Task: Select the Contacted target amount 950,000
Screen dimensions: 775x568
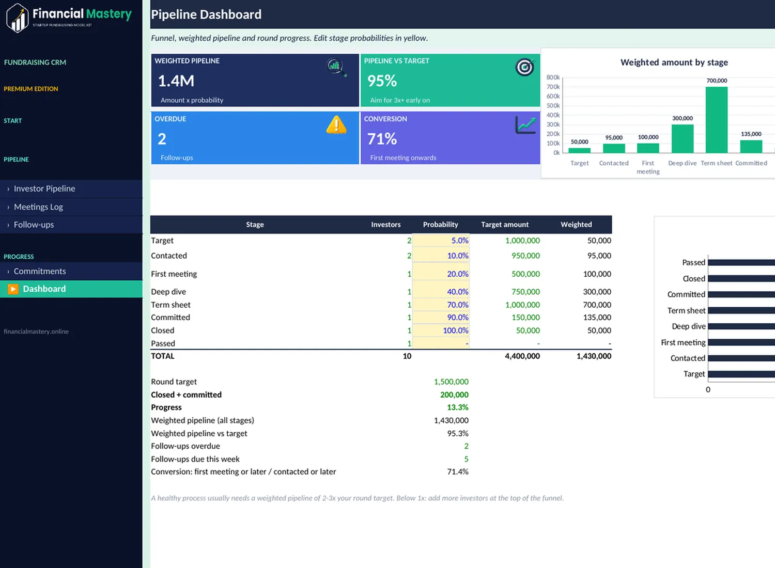Action: 525,256
